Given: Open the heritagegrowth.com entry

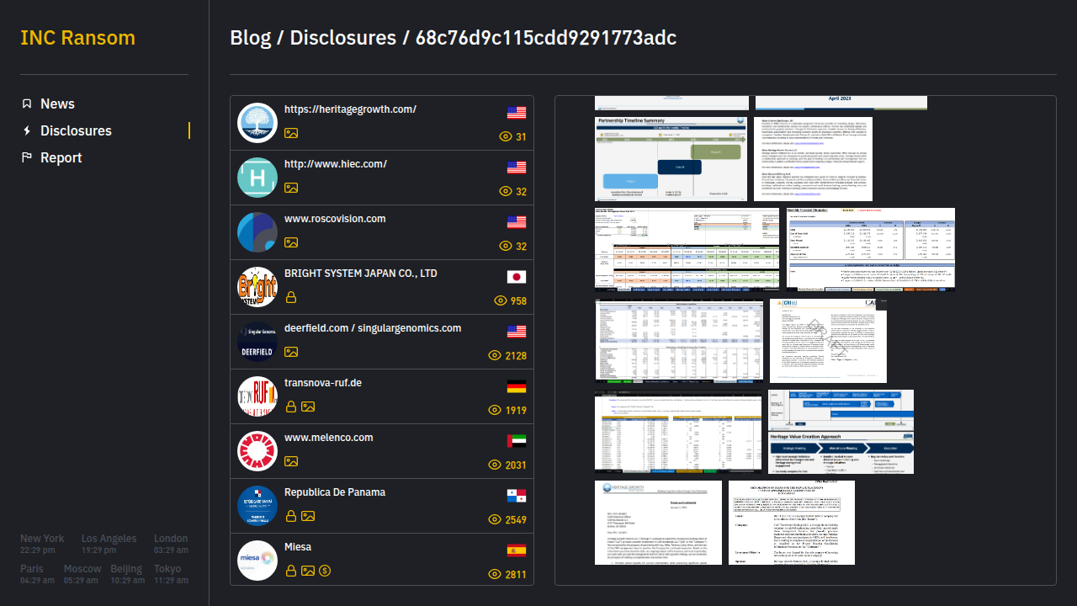Looking at the screenshot, I should [x=382, y=124].
